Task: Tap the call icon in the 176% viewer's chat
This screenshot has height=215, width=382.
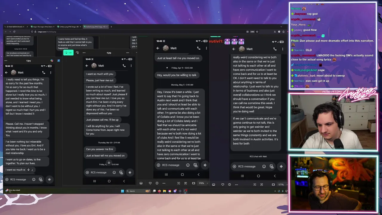Action: 199,48
